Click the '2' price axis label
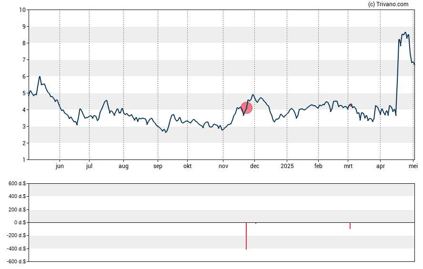 [24, 143]
